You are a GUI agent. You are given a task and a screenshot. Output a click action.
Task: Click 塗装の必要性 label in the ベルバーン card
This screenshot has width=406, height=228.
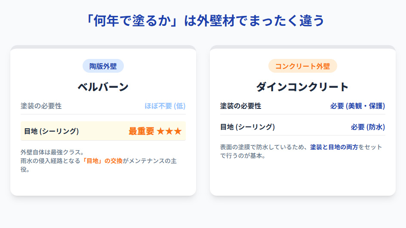click(41, 106)
